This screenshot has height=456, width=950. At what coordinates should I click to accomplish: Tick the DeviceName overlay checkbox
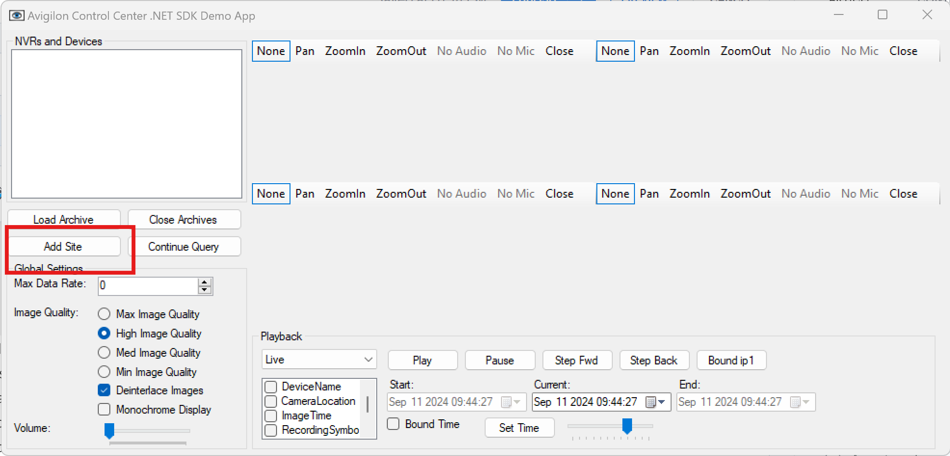coord(271,387)
